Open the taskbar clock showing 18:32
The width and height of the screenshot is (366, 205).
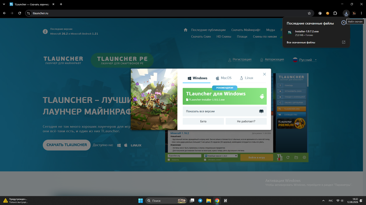click(x=352, y=200)
